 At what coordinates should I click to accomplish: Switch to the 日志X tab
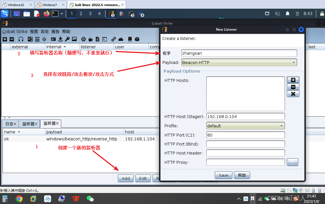click(11, 124)
